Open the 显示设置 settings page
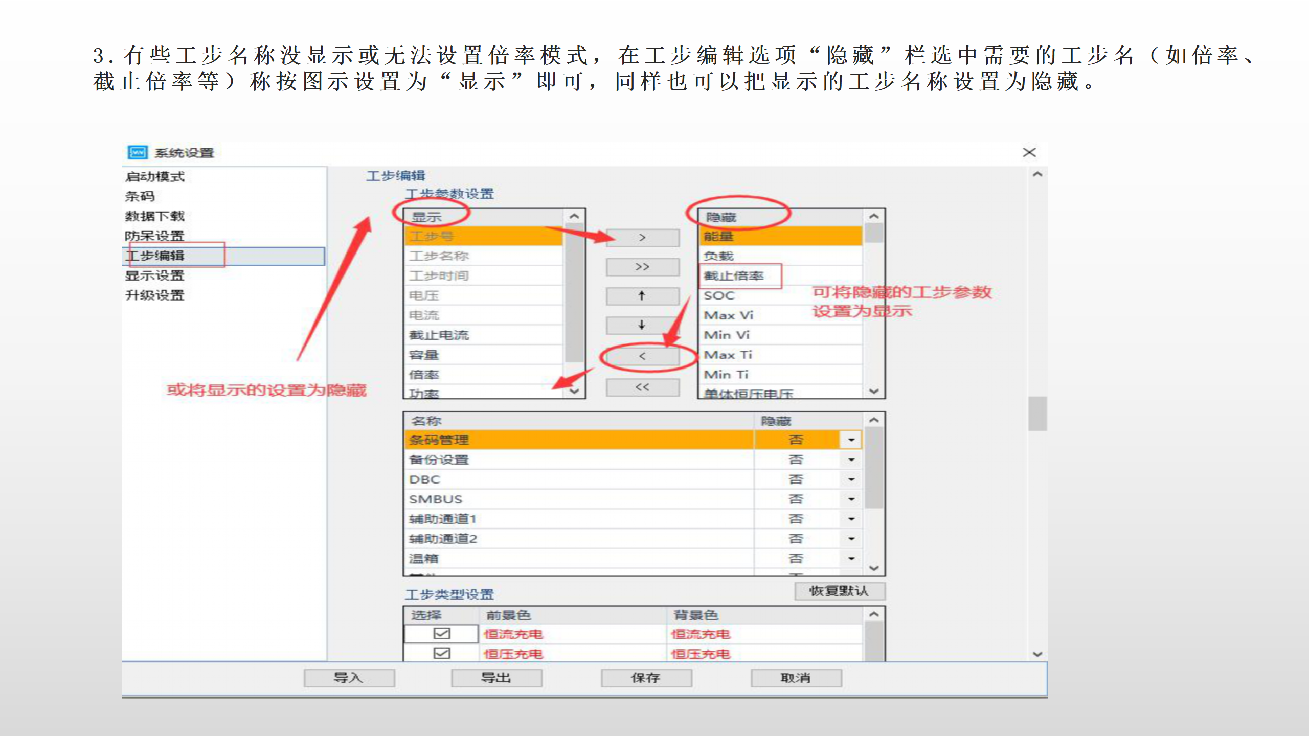The width and height of the screenshot is (1309, 736). click(x=155, y=275)
